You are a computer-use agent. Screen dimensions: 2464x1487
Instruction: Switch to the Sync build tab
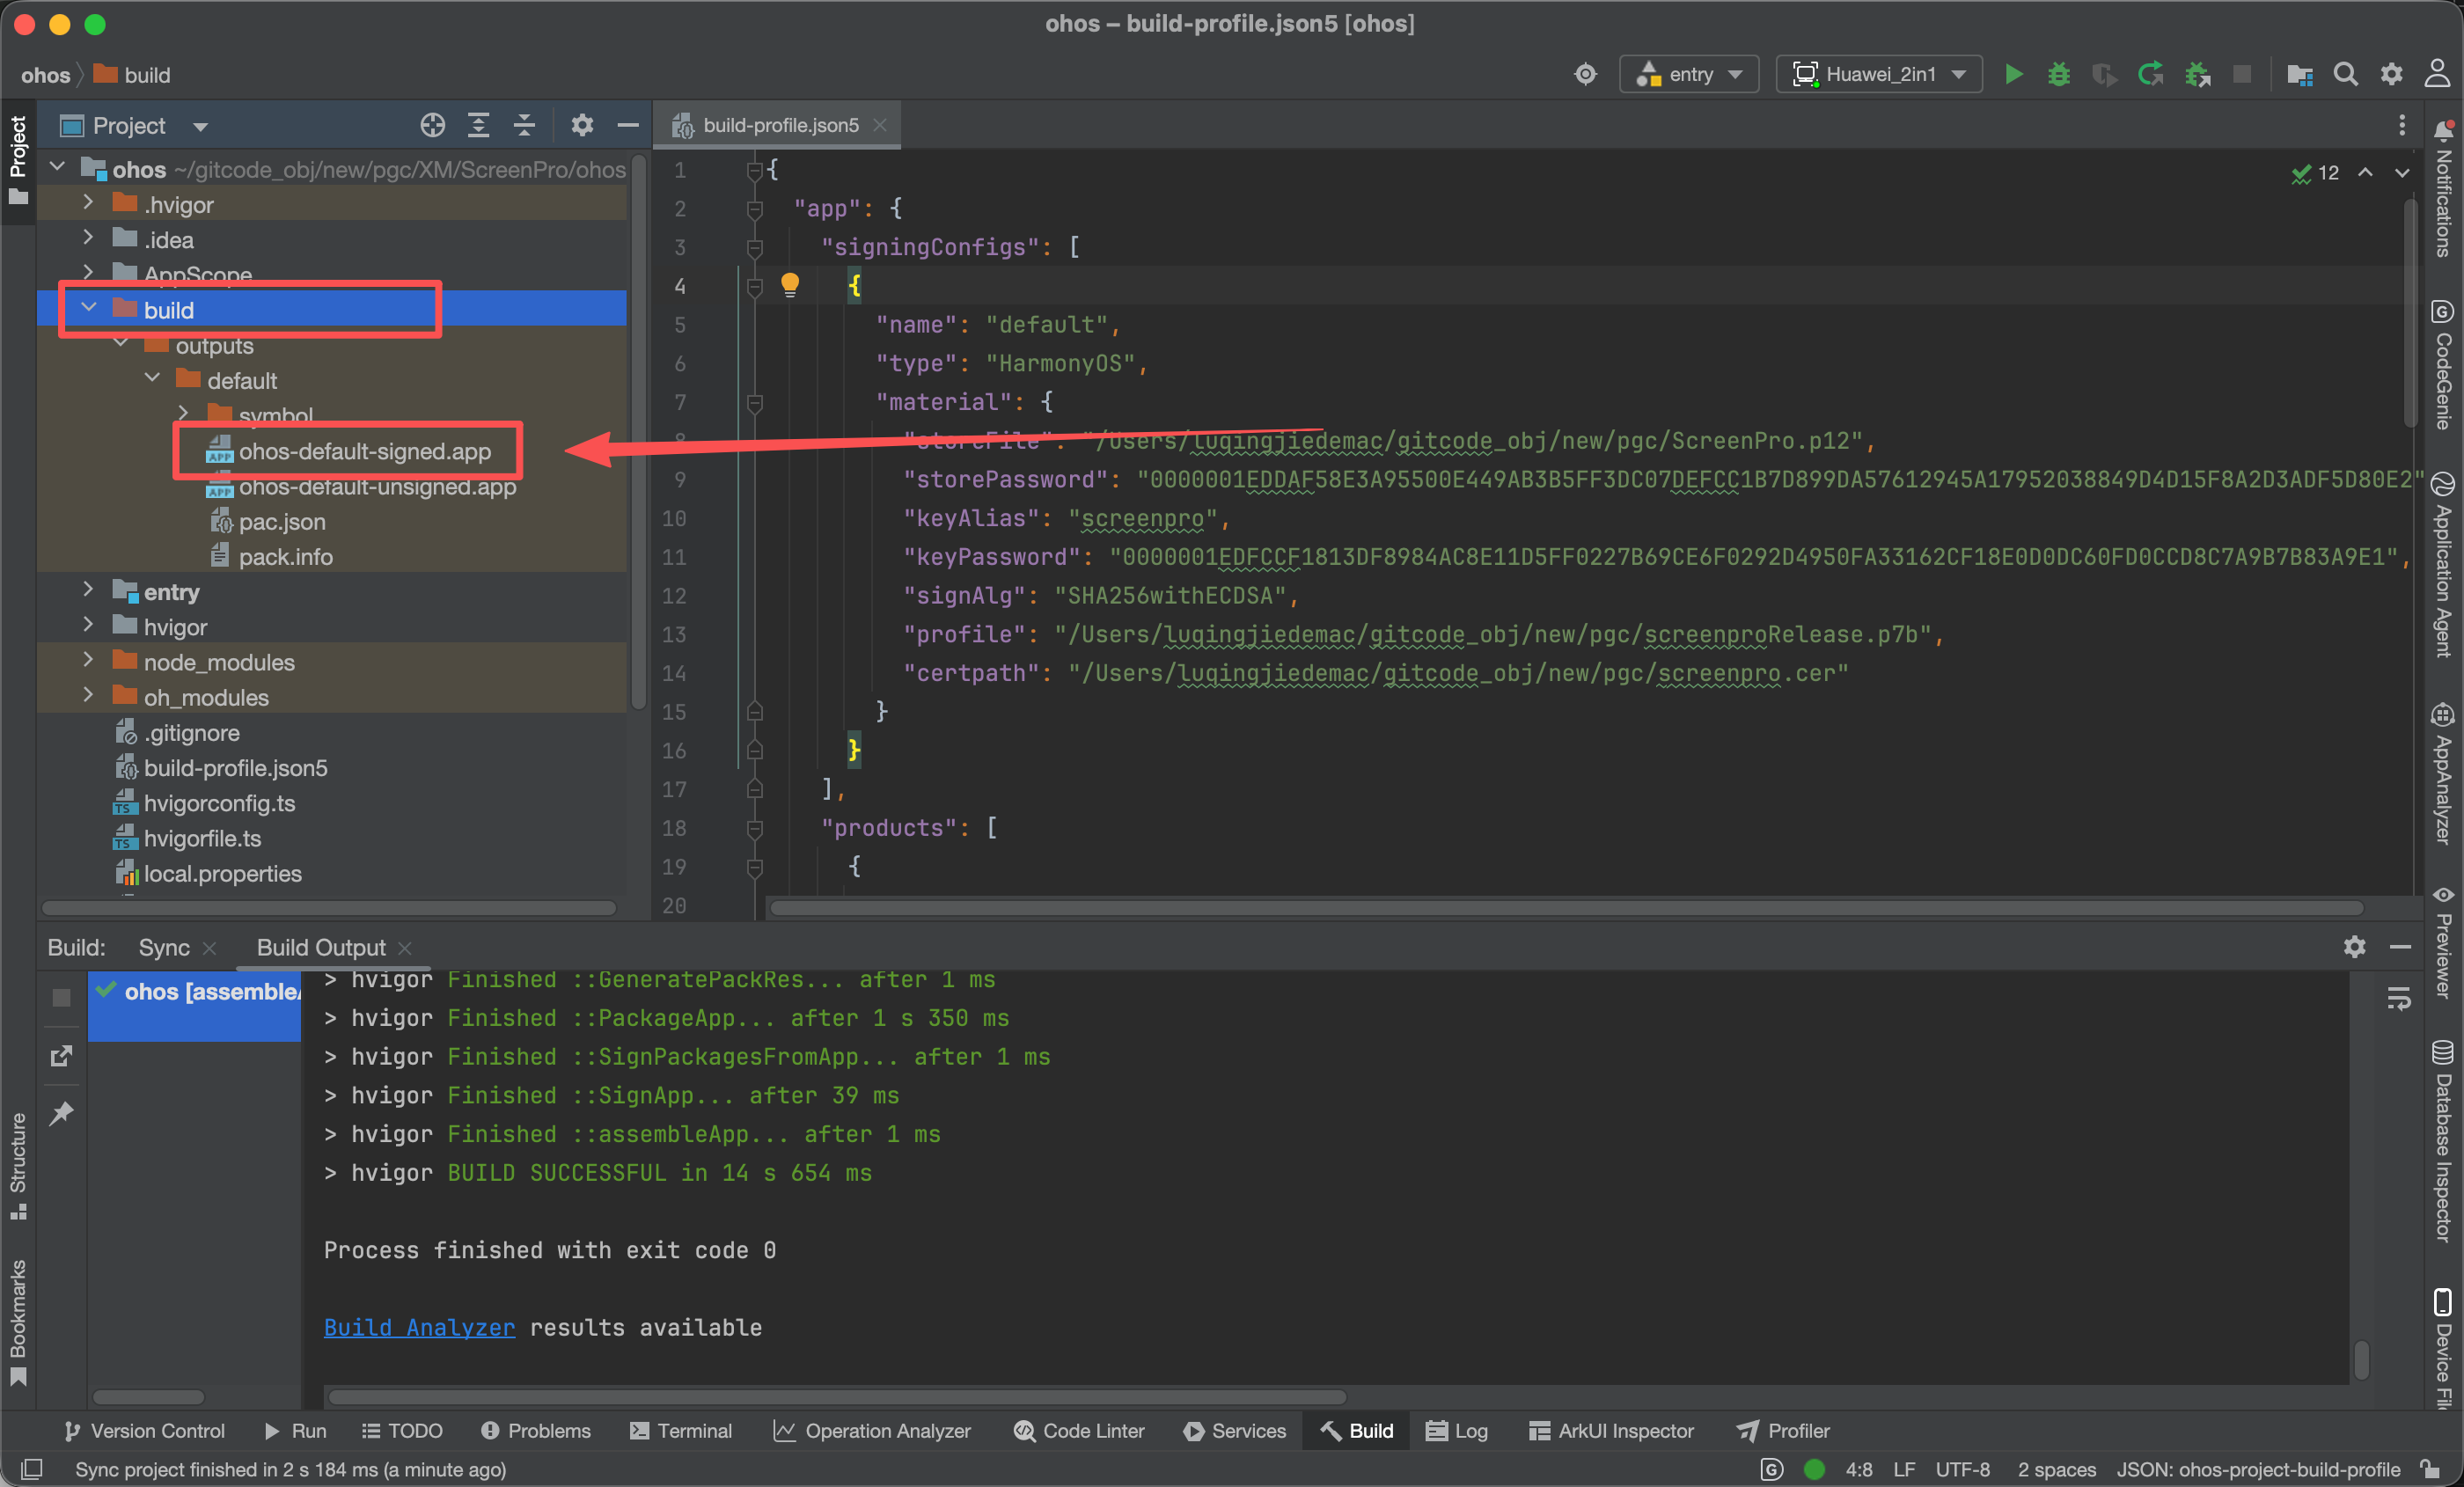click(x=165, y=947)
